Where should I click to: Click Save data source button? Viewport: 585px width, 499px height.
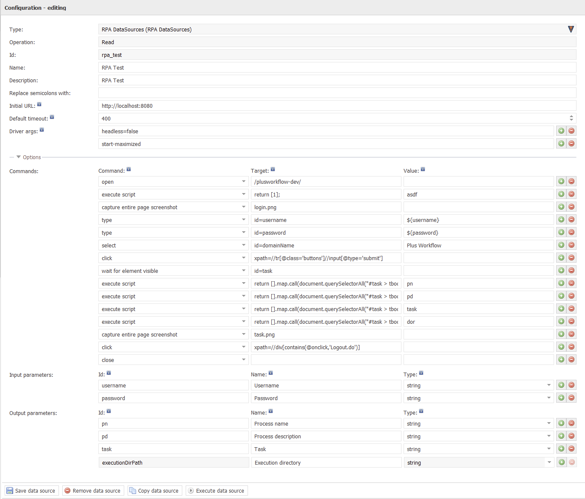(x=31, y=491)
